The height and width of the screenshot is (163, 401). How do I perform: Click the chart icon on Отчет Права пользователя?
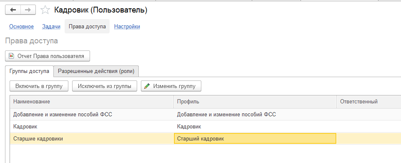(11, 56)
